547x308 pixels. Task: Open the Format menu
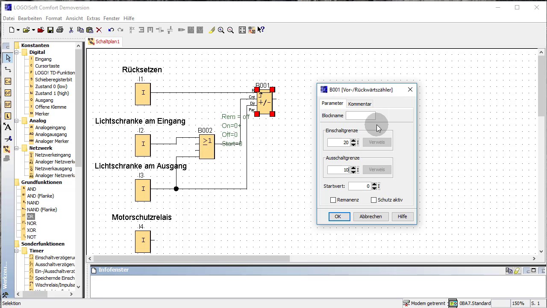tap(54, 18)
